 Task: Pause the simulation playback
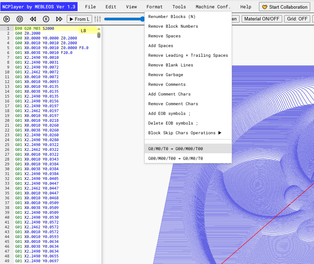pyautogui.click(x=46, y=19)
